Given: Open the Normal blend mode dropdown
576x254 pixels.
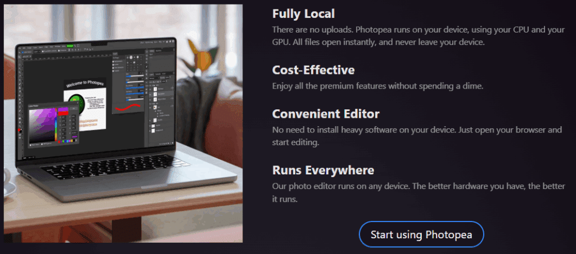Looking at the screenshot, I should click(x=154, y=78).
